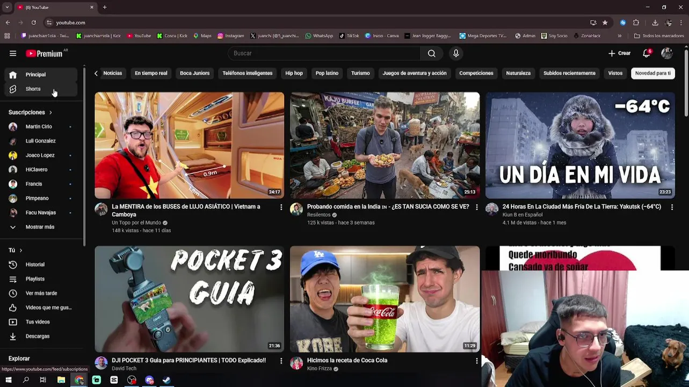689x387 pixels.
Task: Open browser downloads icon
Action: [x=655, y=23]
